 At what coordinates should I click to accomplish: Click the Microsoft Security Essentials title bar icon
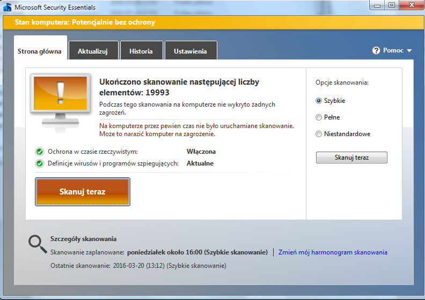[x=7, y=7]
